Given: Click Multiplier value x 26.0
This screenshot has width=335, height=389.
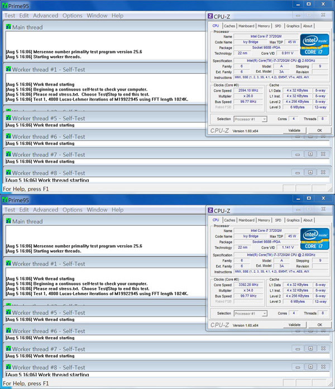Looking at the screenshot, I should click(x=248, y=96).
